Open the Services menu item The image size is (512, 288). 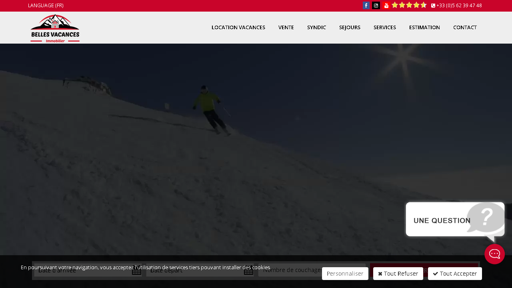pyautogui.click(x=385, y=28)
